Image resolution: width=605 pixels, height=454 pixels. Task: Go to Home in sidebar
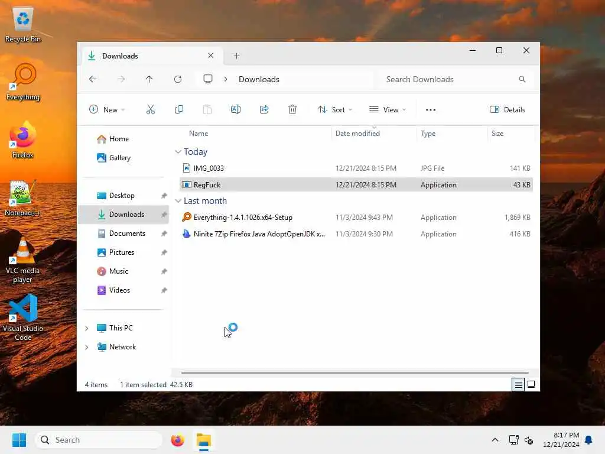tap(123, 139)
